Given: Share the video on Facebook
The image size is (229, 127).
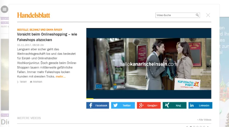Looking at the screenshot, I should [98, 105].
